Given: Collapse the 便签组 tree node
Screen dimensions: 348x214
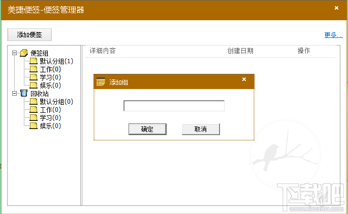Looking at the screenshot, I should coord(14,53).
